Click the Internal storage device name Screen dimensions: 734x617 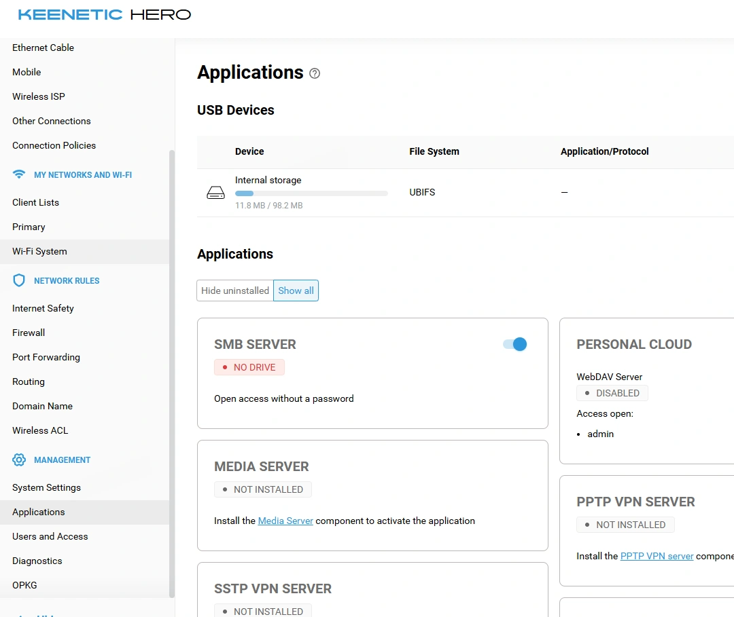point(268,181)
